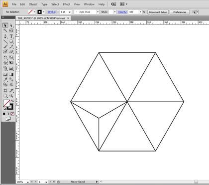Open the Window menu
This screenshot has height=185, width=209.
[89, 4]
